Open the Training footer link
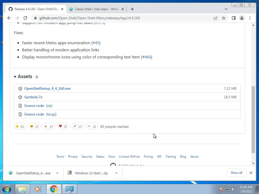This screenshot has height=194, width=259. [171, 157]
